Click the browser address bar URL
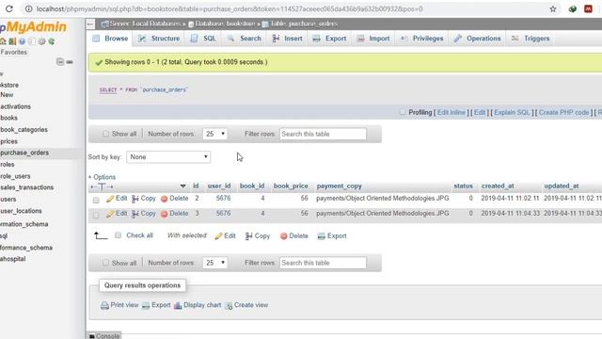Screen dimensions: 602x339 230,8
